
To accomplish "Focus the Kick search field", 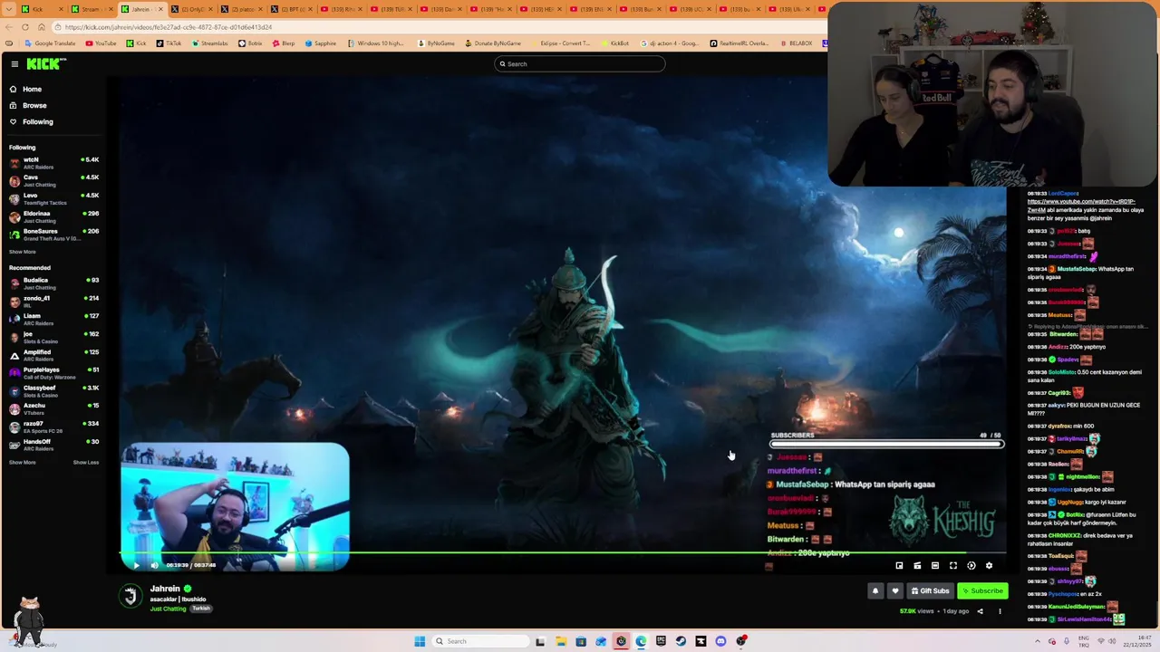I will coord(580,63).
